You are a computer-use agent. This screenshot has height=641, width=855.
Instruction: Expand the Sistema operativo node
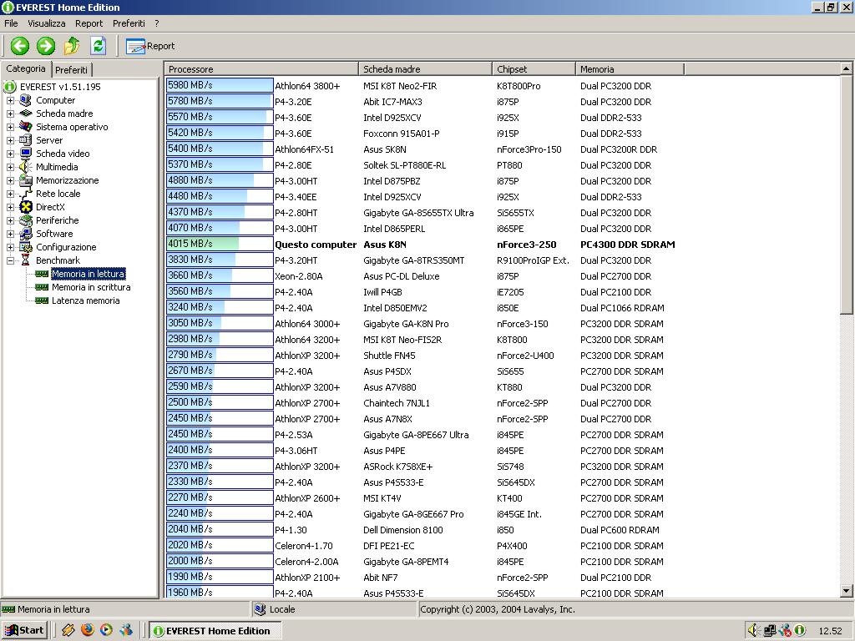[x=10, y=127]
